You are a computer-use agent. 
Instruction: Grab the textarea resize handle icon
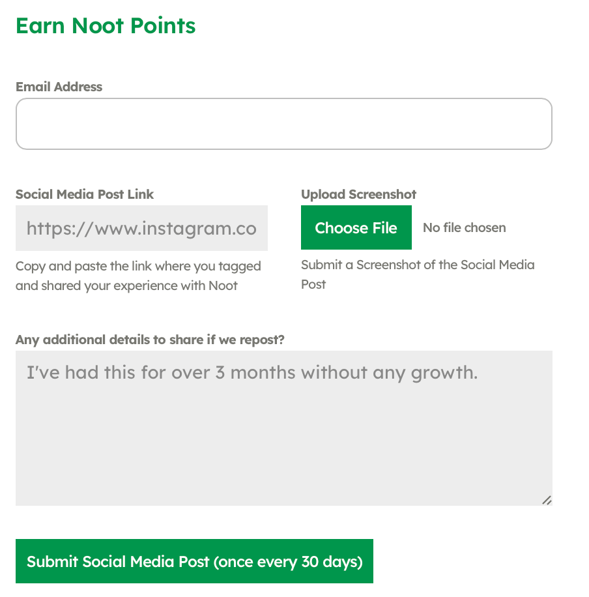[547, 500]
